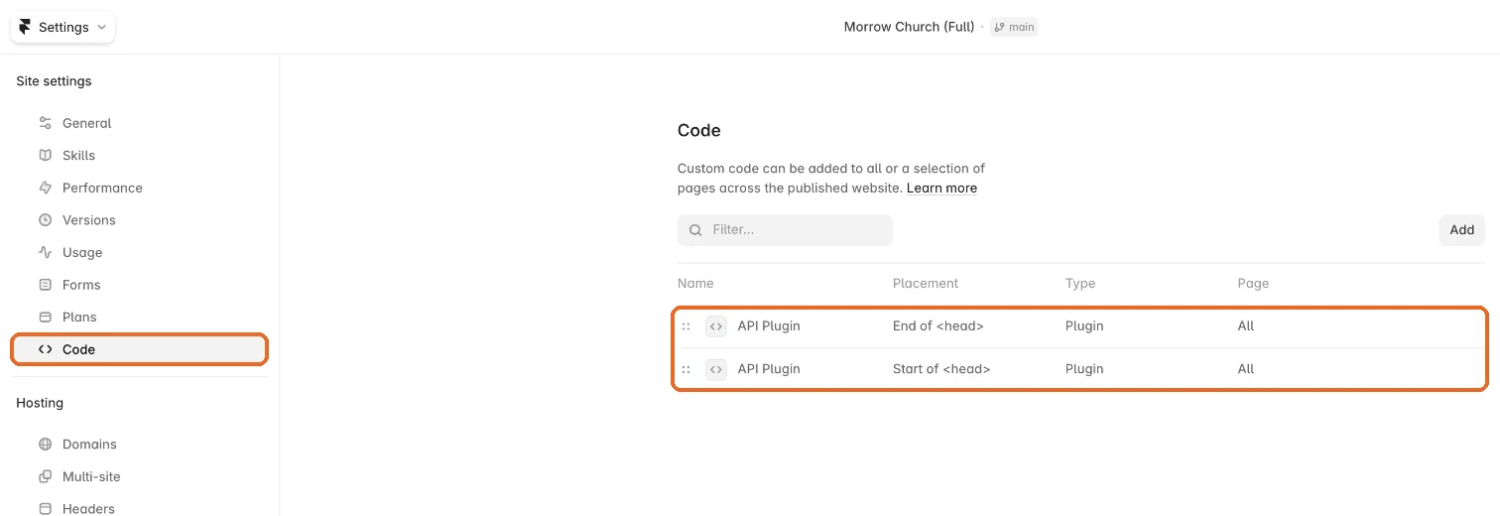
Task: Click All page value in Start of head row
Action: pos(1246,369)
